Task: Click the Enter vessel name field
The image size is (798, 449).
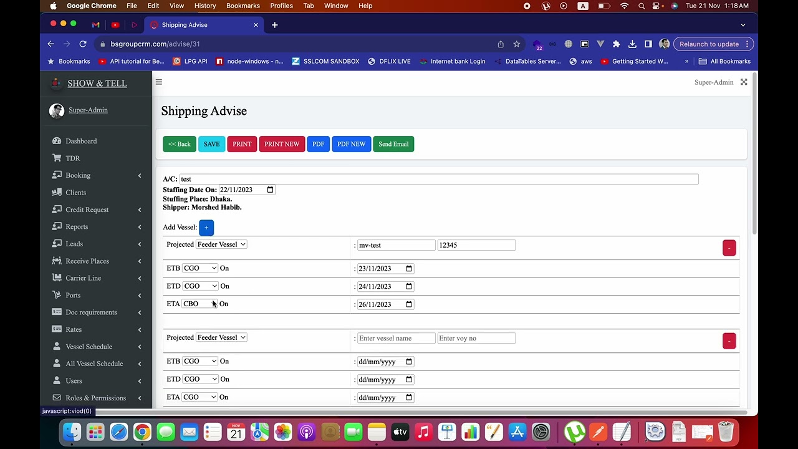Action: point(396,338)
